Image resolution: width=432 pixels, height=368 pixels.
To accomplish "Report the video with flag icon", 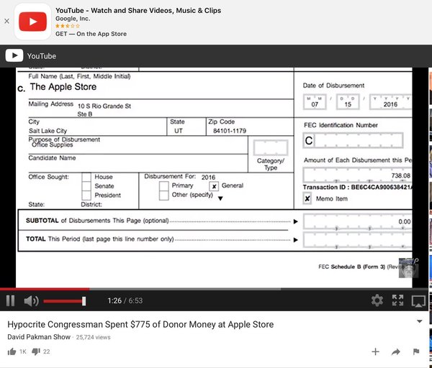I will coord(416,351).
